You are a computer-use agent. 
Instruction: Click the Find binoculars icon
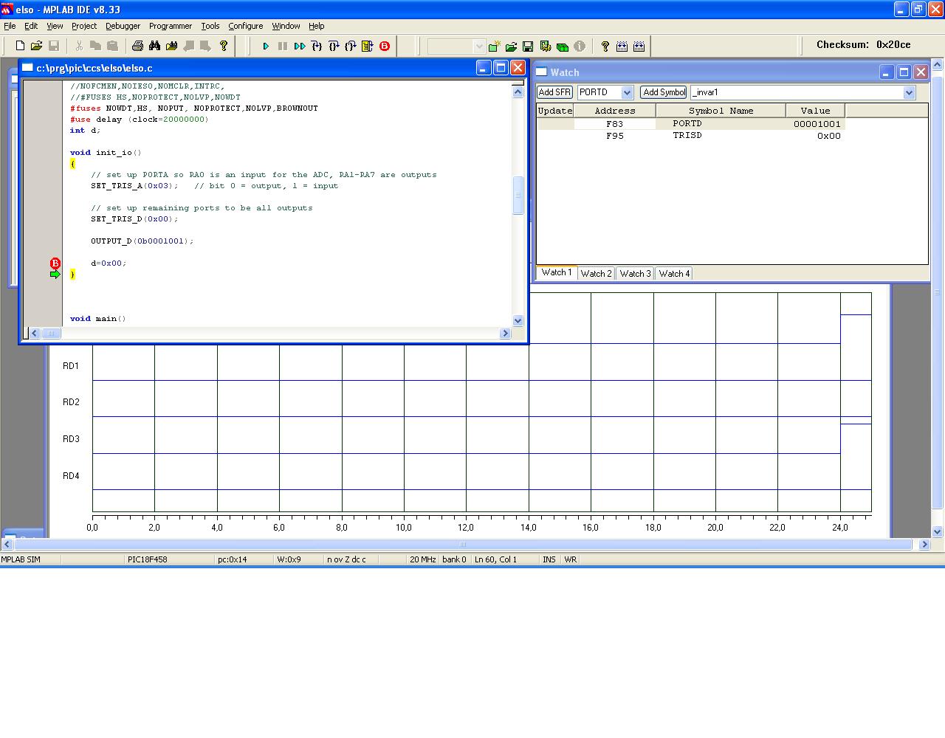tap(154, 46)
